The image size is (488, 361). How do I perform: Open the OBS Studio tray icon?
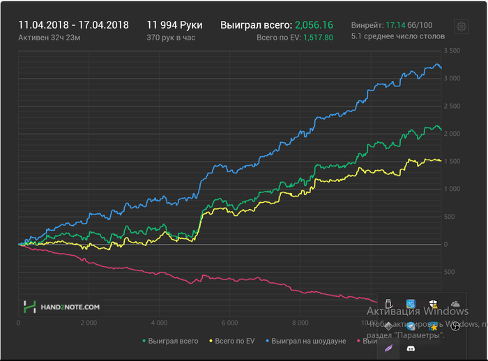(x=455, y=326)
